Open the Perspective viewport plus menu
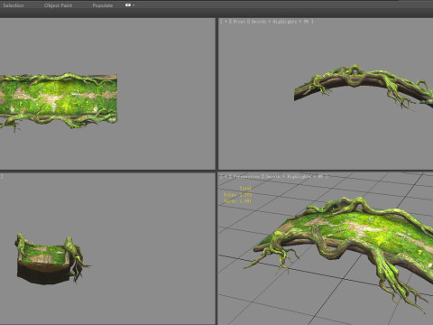 (x=226, y=177)
